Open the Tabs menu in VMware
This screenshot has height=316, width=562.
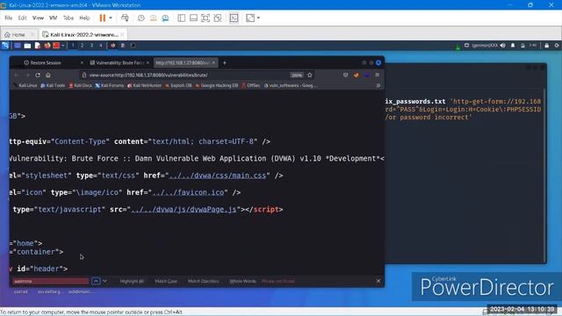pos(68,18)
